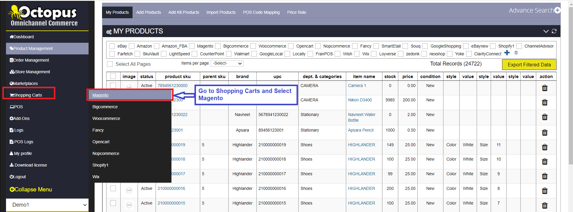Switch to Price Rule tab
The width and height of the screenshot is (573, 212).
pyautogui.click(x=297, y=12)
